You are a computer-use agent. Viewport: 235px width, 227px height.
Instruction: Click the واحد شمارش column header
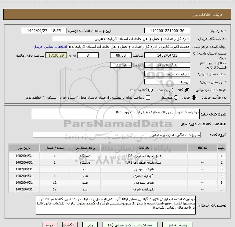click(x=85, y=148)
